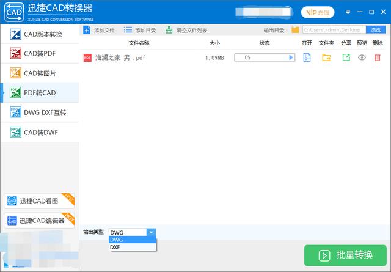Open the converted file via 打开 icon
The width and height of the screenshot is (391, 272).
[x=307, y=57]
